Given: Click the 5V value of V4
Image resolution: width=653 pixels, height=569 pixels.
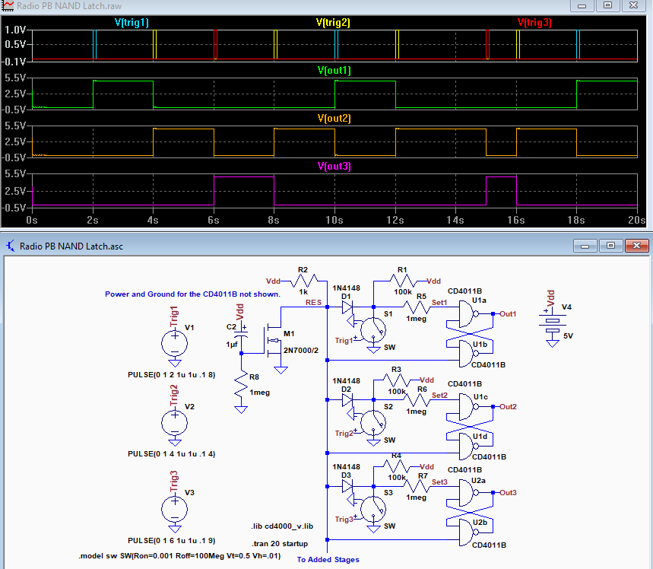Looking at the screenshot, I should (569, 336).
